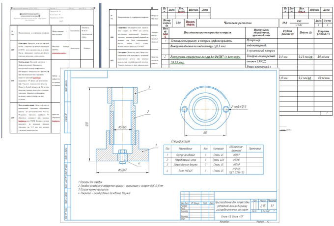Select the 'станок 1К62Д' cell

(256, 61)
